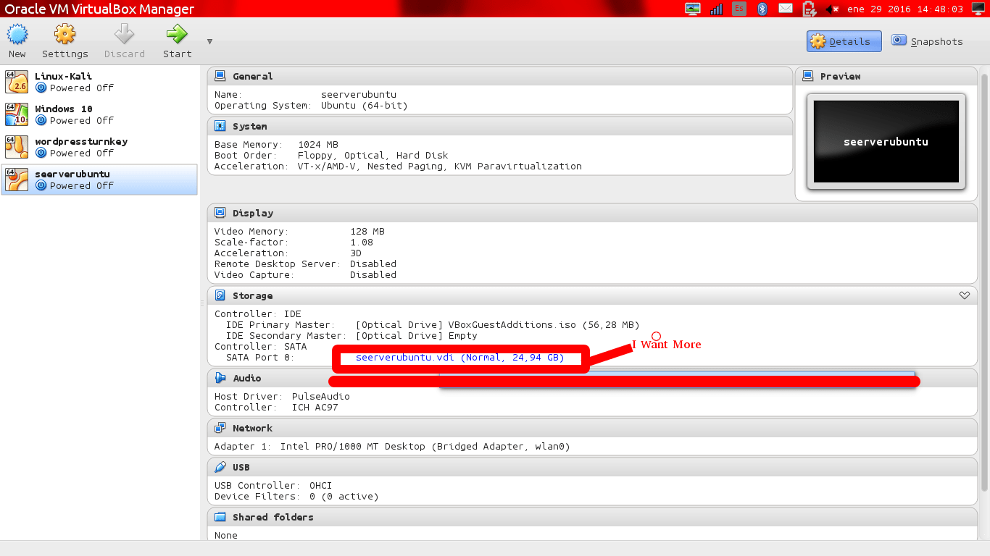Click the Audio section speaker icon
Screen dimensions: 990x556
(x=220, y=377)
